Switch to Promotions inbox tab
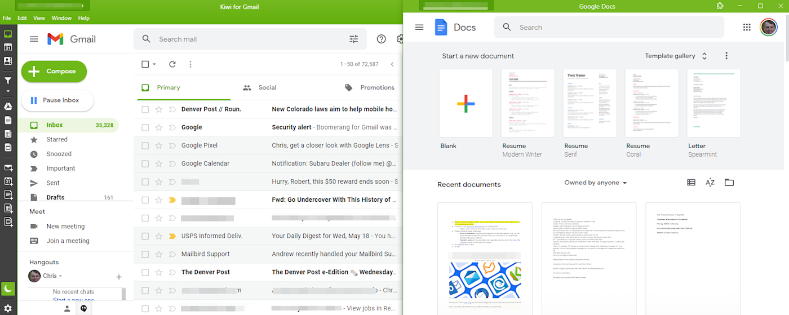This screenshot has width=789, height=315. tap(369, 87)
